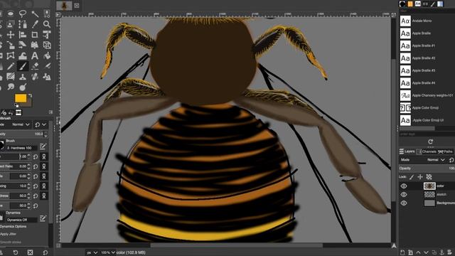The width and height of the screenshot is (455, 256).
Task: Select the Airbrush tool
Action: pos(47,66)
